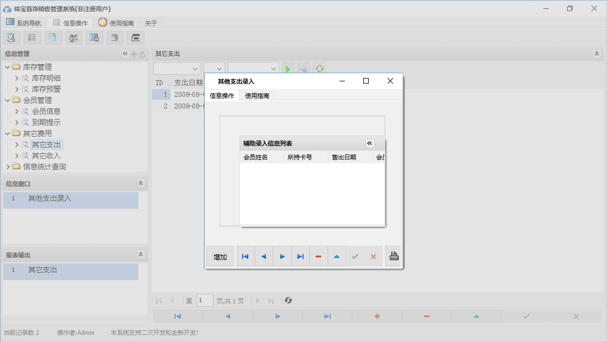Collapse the 辅助录入信息列表 panel

pos(370,143)
